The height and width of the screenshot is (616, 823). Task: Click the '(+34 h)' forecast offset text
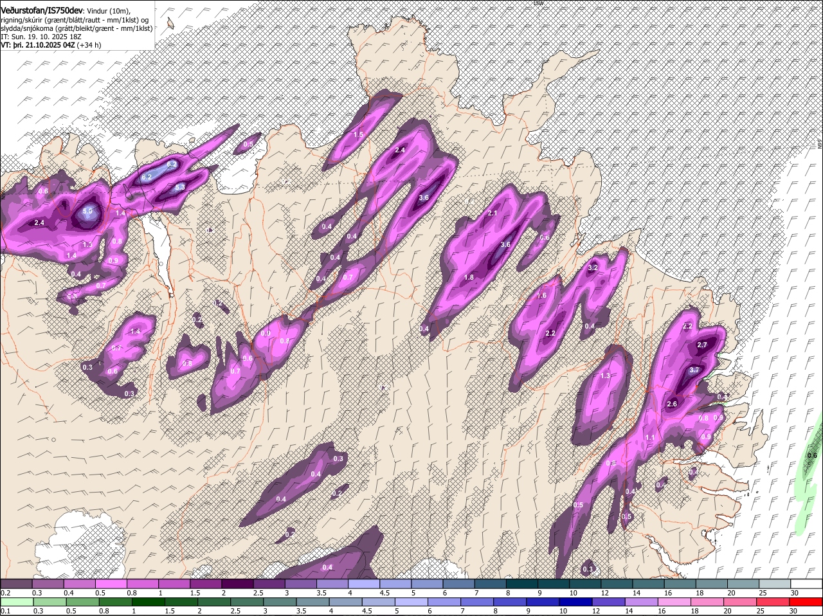pyautogui.click(x=89, y=45)
